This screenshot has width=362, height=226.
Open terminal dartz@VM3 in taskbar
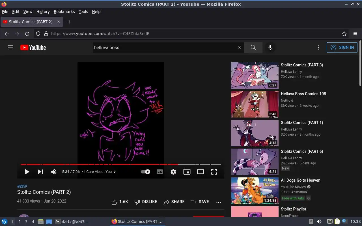click(x=72, y=222)
